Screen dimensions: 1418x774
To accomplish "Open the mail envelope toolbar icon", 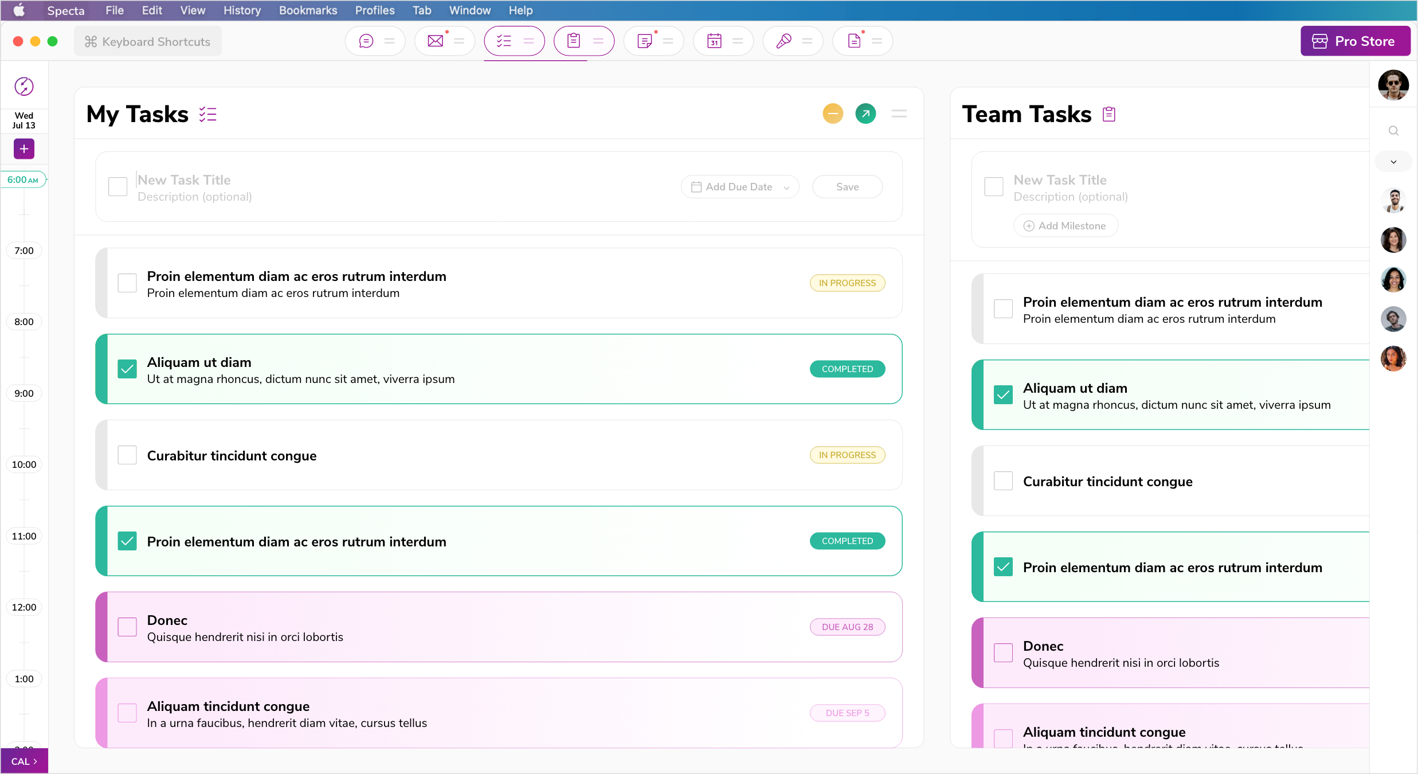I will [x=436, y=41].
